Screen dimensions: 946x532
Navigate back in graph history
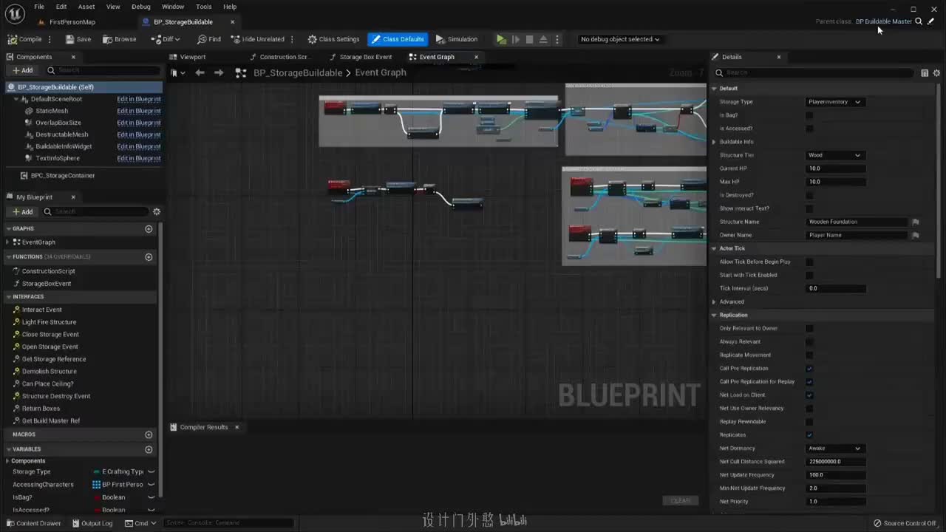[200, 72]
